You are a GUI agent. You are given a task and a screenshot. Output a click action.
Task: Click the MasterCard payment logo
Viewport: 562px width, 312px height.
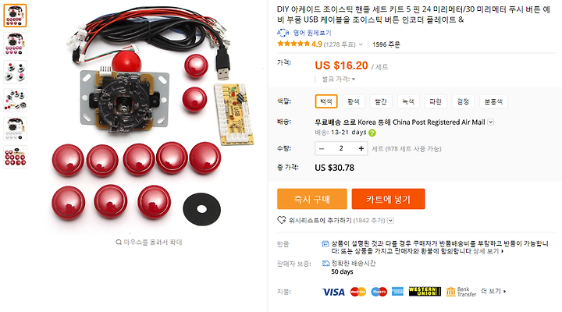pos(358,292)
